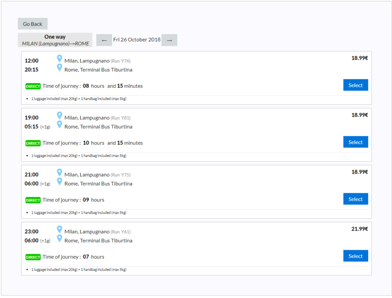This screenshot has height=298, width=392.
Task: Click DIRECT badge on the 12:00 trip
Action: coord(33,87)
